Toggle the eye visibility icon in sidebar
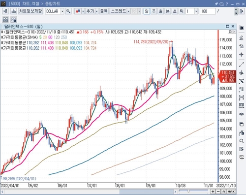Image resolution: width=246 pixels, height=195 pixels. pos(242,114)
